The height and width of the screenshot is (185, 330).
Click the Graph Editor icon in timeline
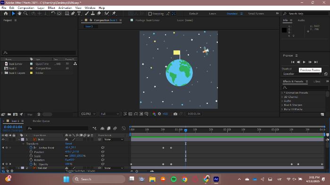point(124,128)
